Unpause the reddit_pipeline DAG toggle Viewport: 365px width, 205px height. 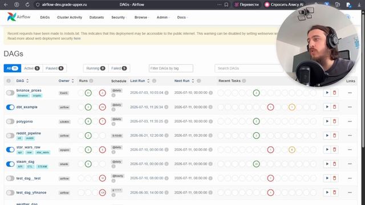point(10,136)
